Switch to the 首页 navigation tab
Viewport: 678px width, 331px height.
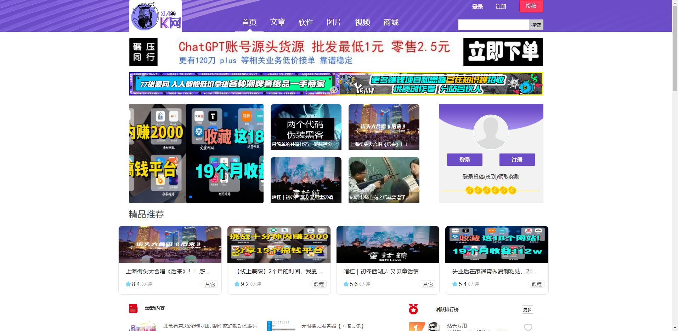pos(250,22)
